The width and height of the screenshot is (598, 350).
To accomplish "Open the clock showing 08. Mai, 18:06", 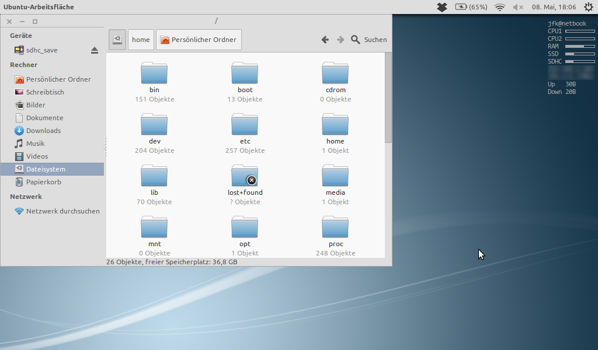I will click(x=554, y=7).
